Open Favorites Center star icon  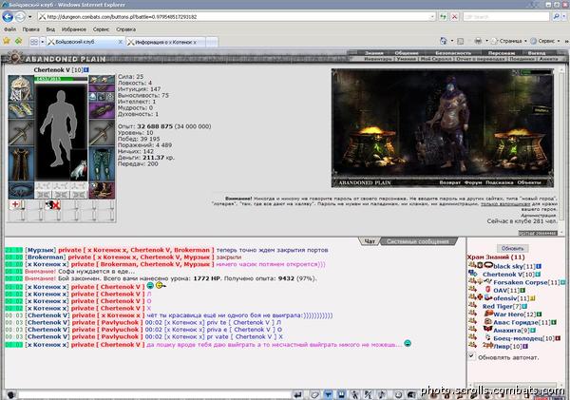(7, 41)
